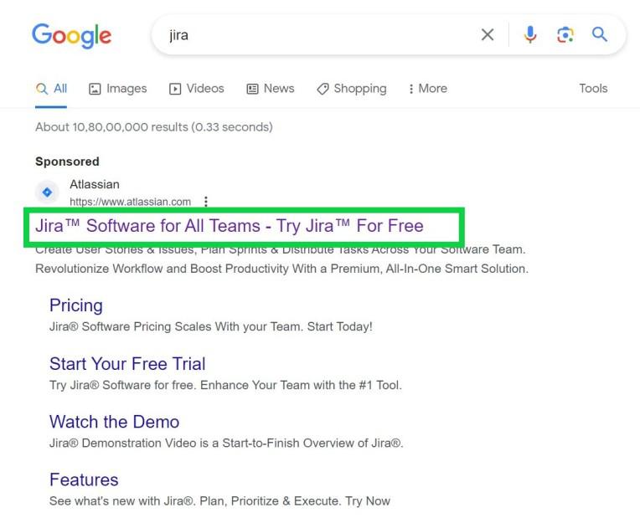Click the Google logo
This screenshot has width=640, height=518.
pos(71,35)
